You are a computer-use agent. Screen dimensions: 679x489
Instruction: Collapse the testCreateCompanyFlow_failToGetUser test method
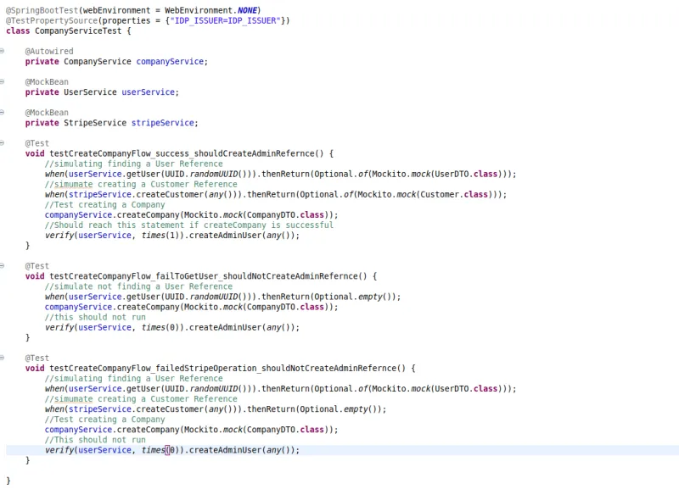pos(4,265)
